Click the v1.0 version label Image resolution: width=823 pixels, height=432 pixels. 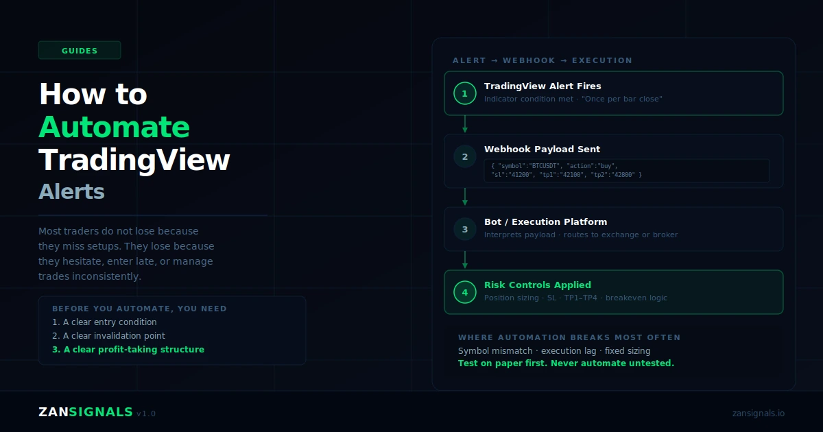click(x=146, y=413)
